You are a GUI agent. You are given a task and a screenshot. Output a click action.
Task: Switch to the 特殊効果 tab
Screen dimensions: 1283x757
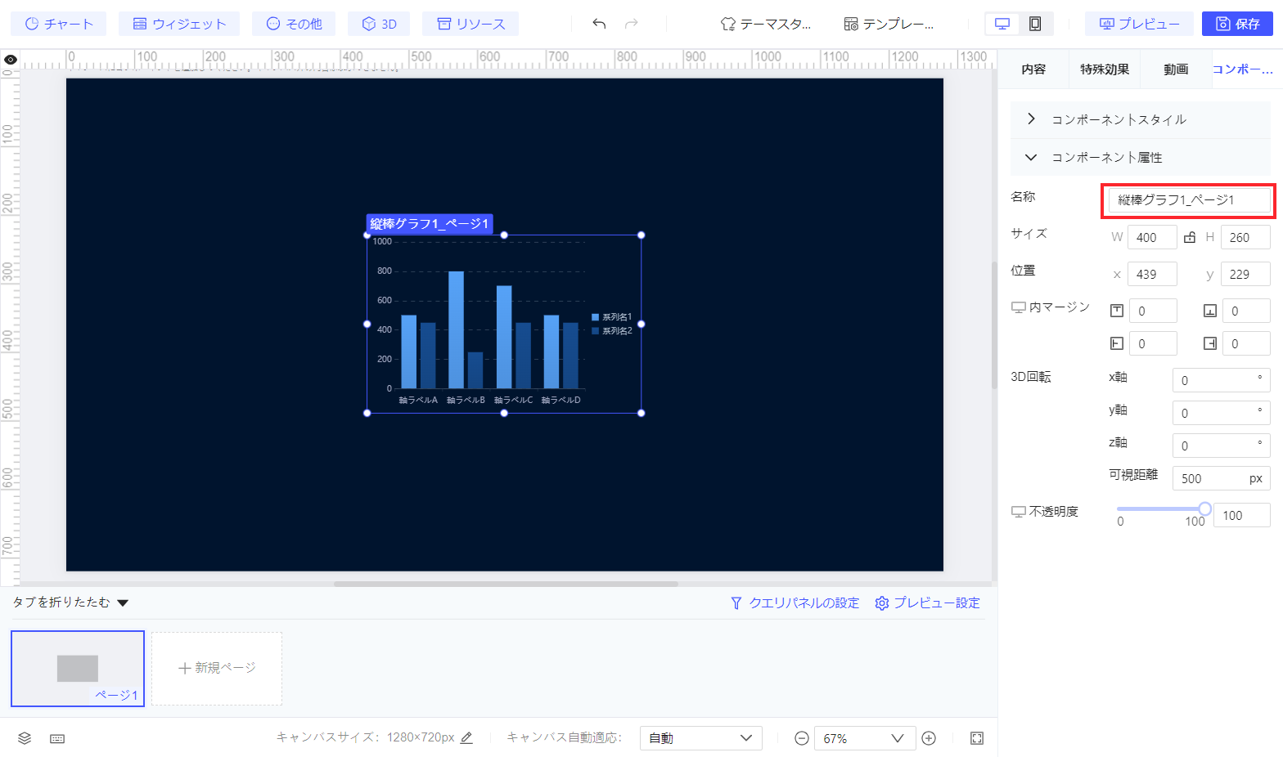[x=1105, y=69]
